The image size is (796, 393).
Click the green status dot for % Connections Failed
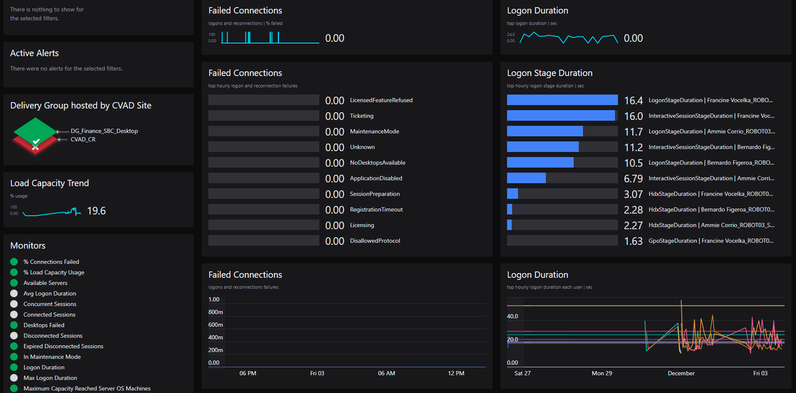coord(14,262)
